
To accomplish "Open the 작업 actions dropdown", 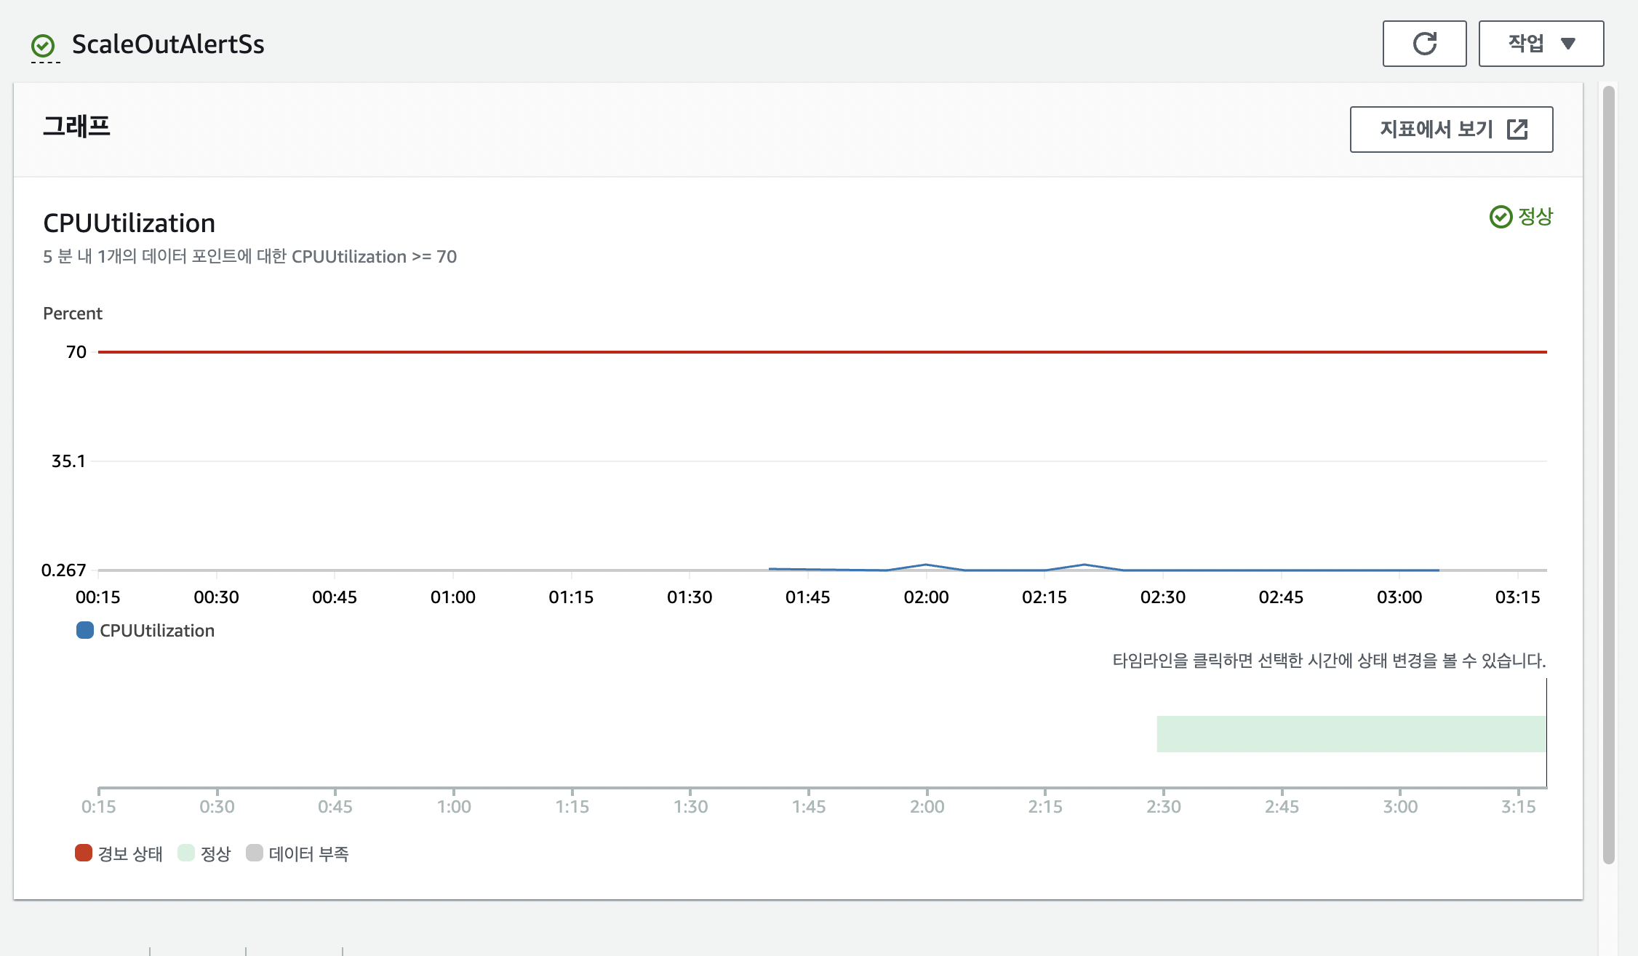I will click(x=1541, y=44).
